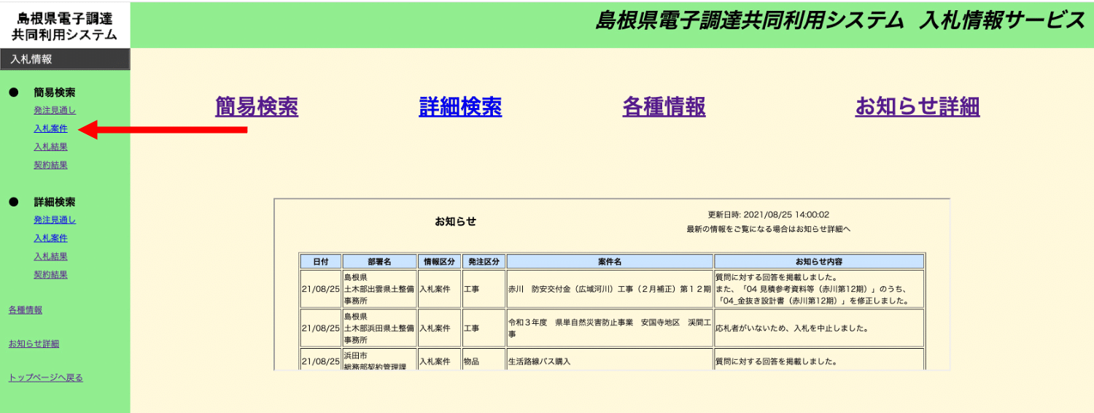Screen dimensions: 1094x413
Task: Select 入札結果 under sidebar 詳細検索 section
Action: pyautogui.click(x=50, y=256)
